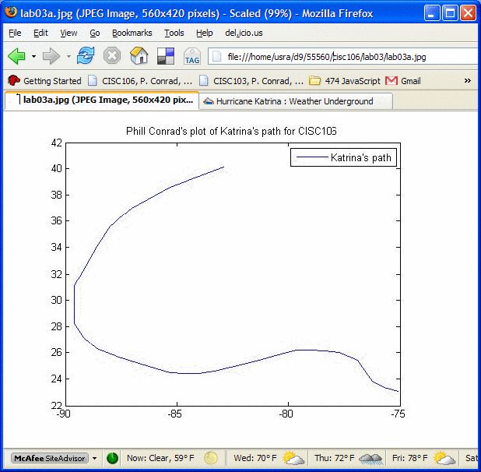Open the View menu
The width and height of the screenshot is (481, 472).
coord(68,33)
